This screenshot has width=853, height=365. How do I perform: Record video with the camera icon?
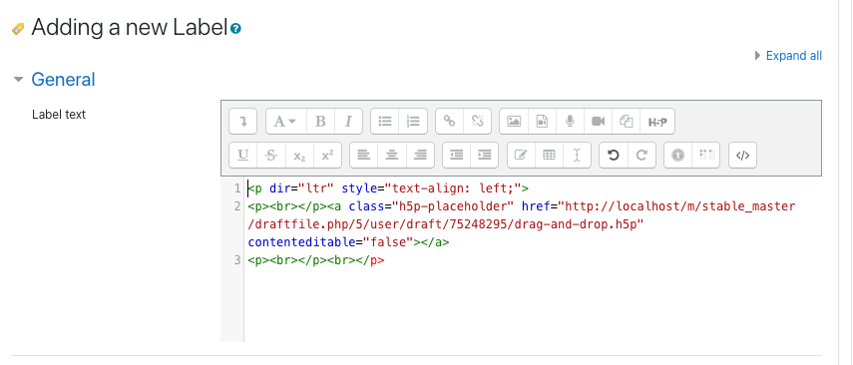tap(599, 121)
